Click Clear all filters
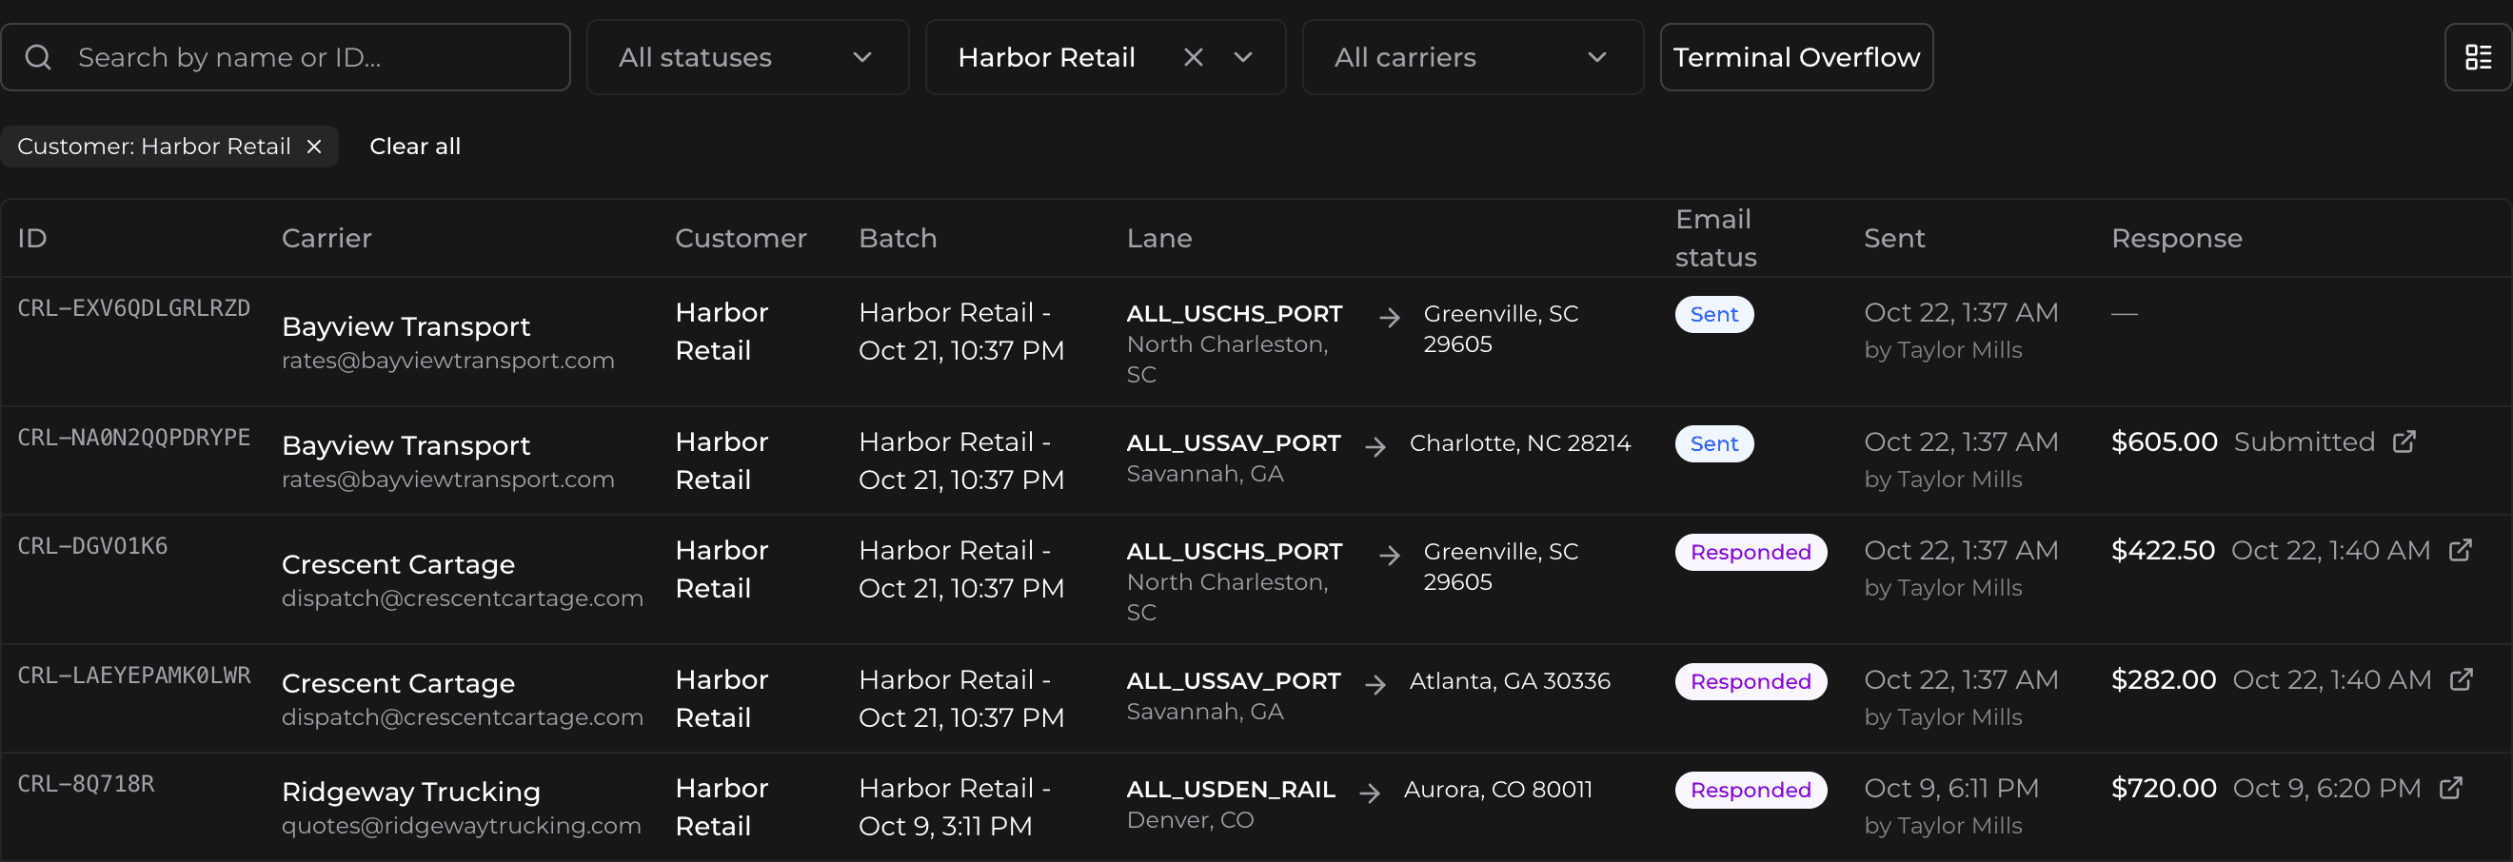The height and width of the screenshot is (862, 2513). point(415,147)
